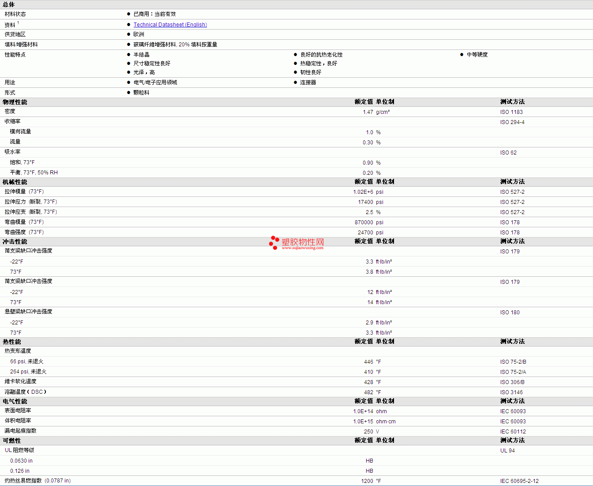Select the 密度 row label
Screen dimensions: 593x486
coord(10,112)
